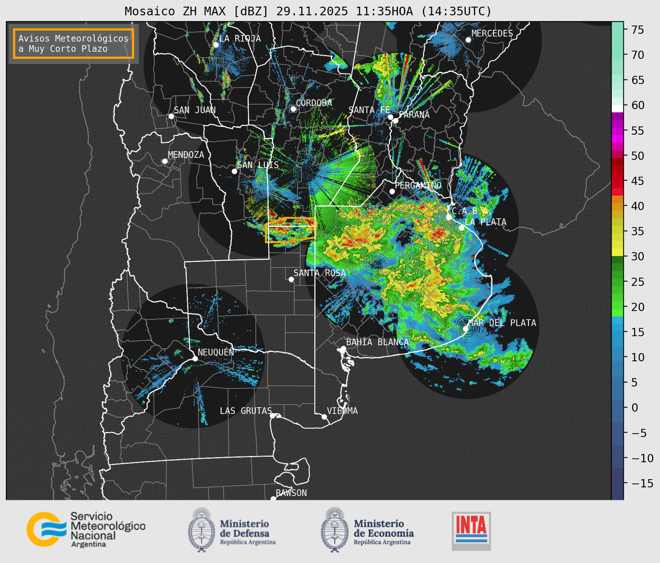Click the orange warning polygon near San Luis border
This screenshot has height=563, width=660.
coord(290,230)
